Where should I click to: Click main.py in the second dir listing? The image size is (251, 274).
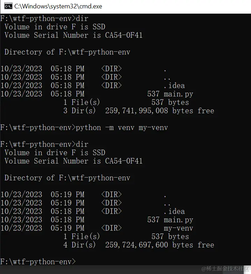pyautogui.click(x=178, y=220)
